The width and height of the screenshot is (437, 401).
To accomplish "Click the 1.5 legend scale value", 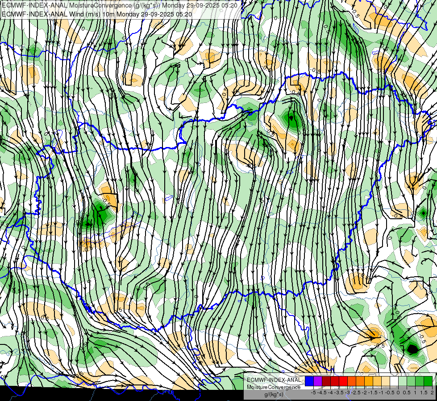I will click(424, 393).
